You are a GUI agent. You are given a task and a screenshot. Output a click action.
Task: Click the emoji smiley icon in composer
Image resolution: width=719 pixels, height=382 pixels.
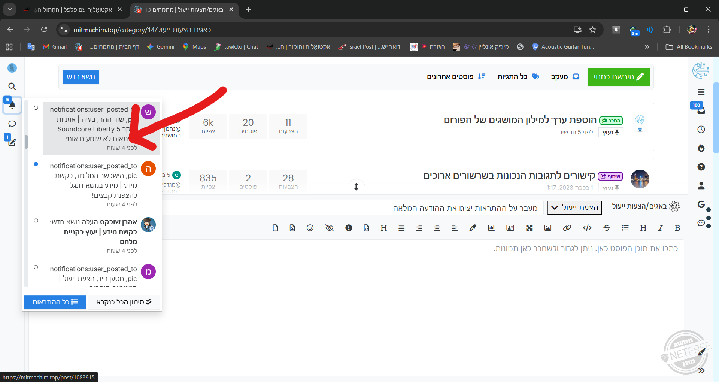click(310, 228)
